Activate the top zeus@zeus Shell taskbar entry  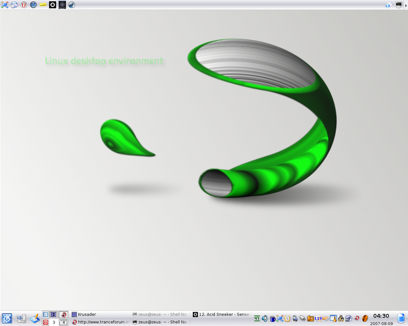160,314
